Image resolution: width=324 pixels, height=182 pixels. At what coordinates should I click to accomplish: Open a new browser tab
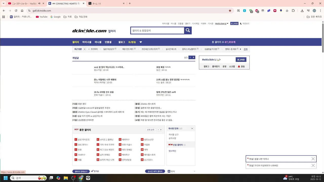coord(130,4)
